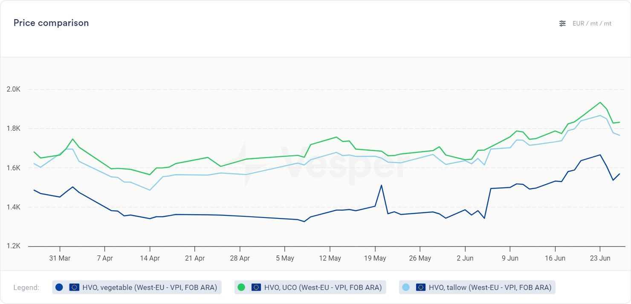The height and width of the screenshot is (304, 631).
Task: Toggle the HVO, vegetable series label
Action: 149,287
